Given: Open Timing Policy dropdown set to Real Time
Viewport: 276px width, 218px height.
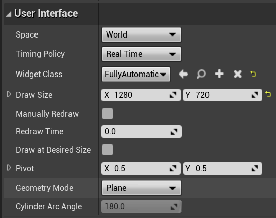Looking at the screenshot, I should 142,54.
